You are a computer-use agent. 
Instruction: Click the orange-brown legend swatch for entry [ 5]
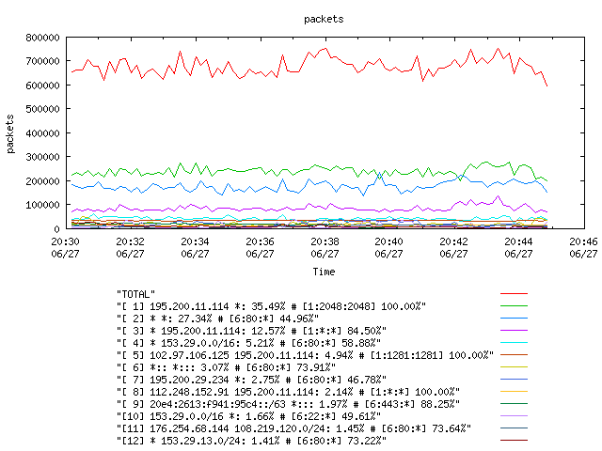click(x=515, y=355)
